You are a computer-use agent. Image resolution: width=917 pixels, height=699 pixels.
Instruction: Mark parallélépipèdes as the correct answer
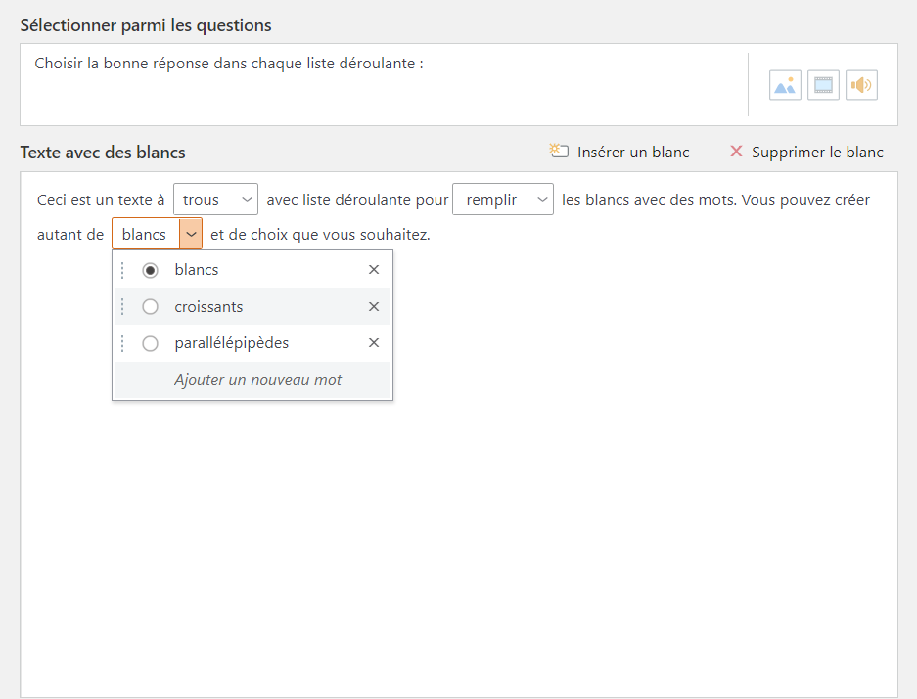click(151, 343)
